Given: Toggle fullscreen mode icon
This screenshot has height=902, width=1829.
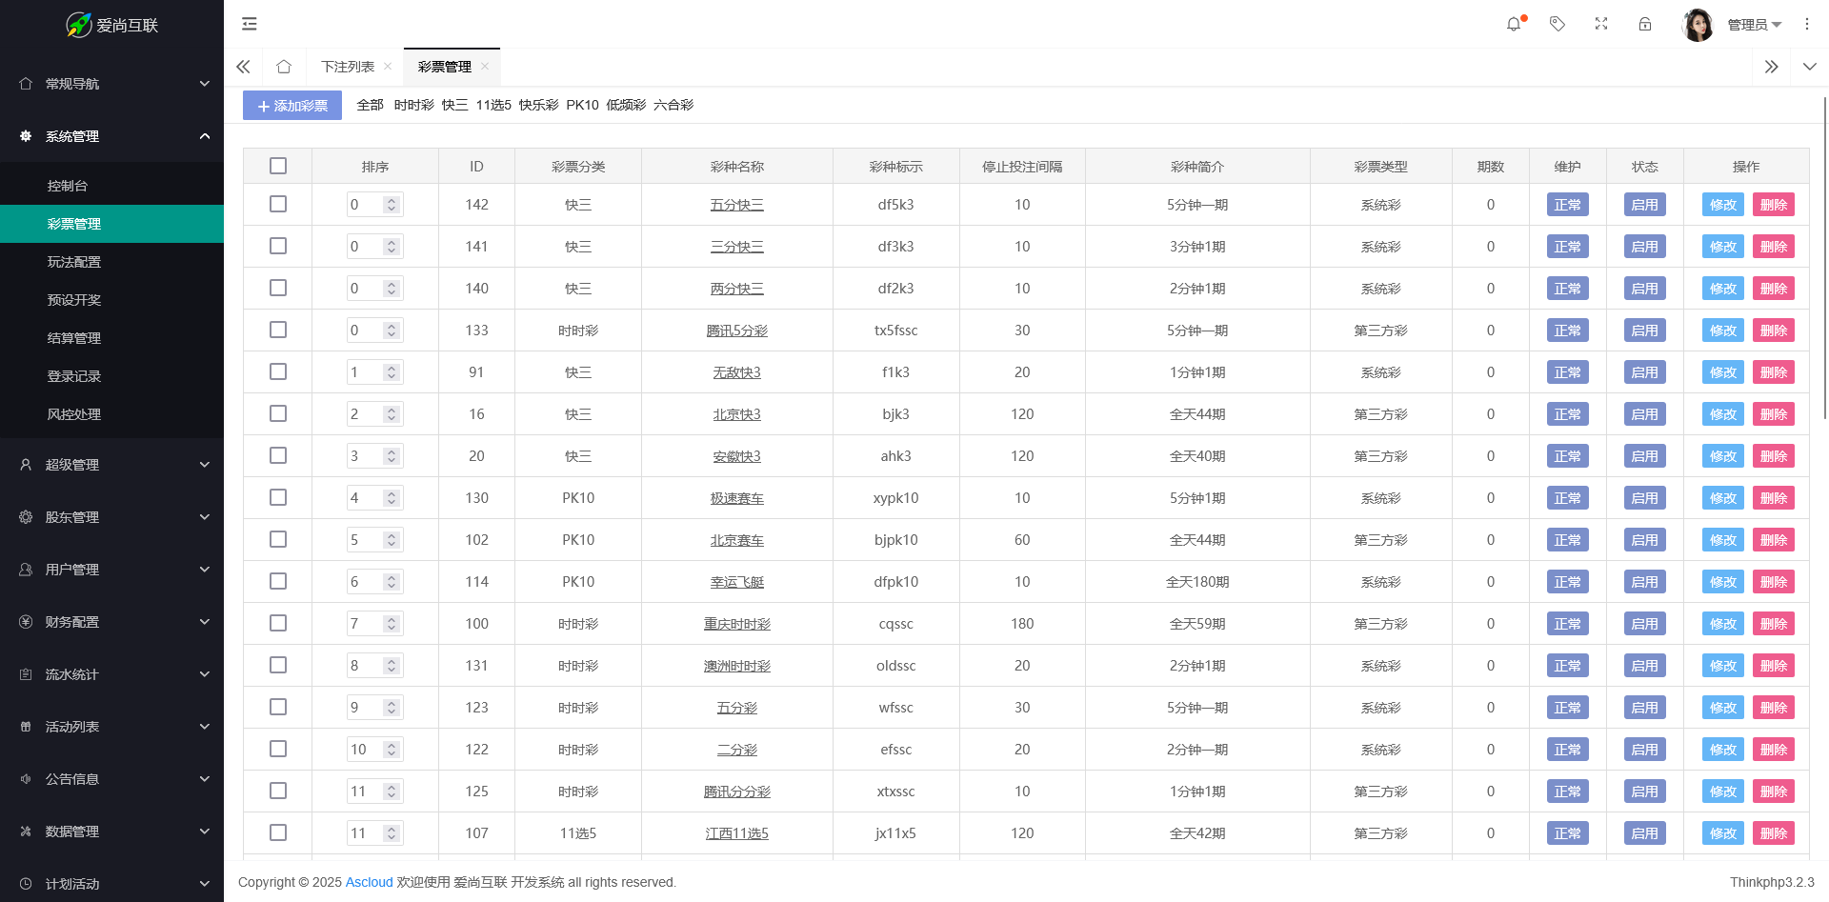Looking at the screenshot, I should [1601, 25].
